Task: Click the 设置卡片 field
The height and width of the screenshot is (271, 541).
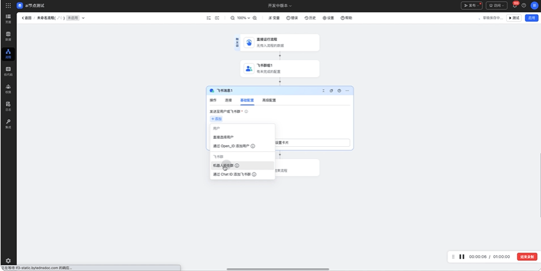Action: [x=312, y=143]
